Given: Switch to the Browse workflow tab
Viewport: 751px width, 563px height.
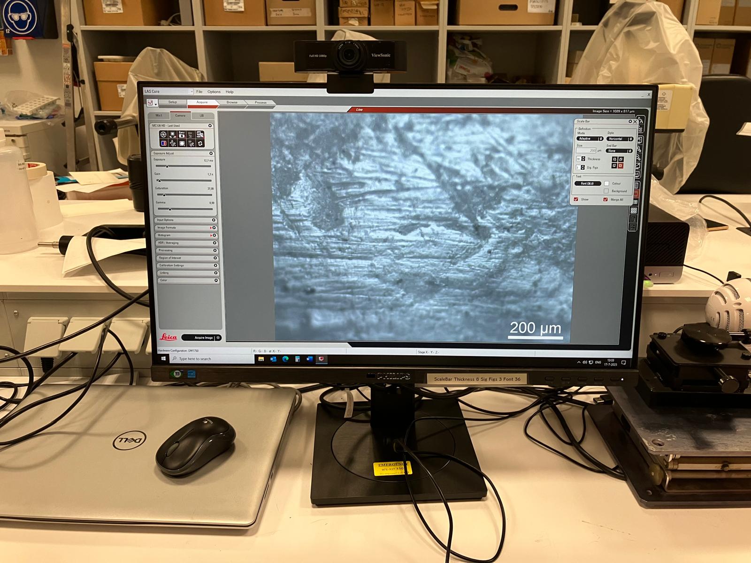Looking at the screenshot, I should click(x=232, y=102).
